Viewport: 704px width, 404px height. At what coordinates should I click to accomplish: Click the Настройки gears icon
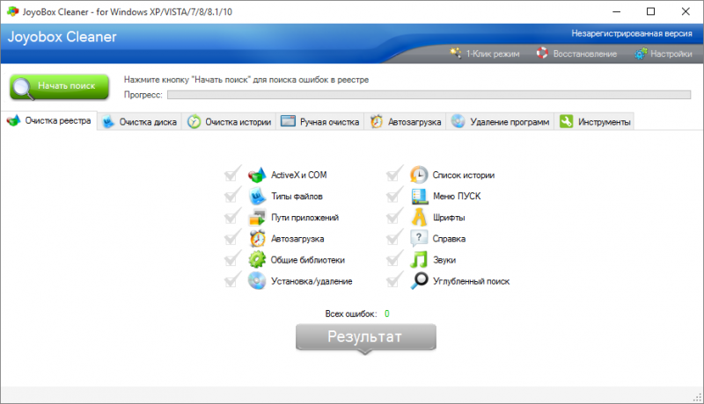click(641, 54)
